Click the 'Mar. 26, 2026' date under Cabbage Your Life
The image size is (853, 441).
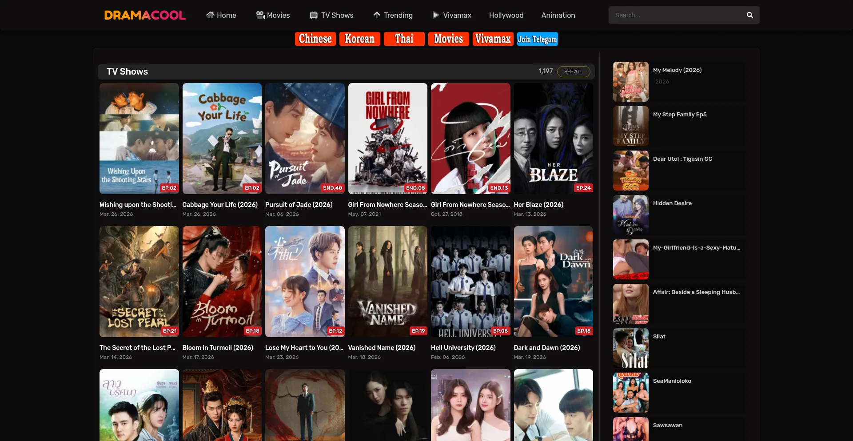(199, 214)
